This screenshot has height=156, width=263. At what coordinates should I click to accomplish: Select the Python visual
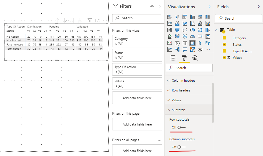(x=208, y=43)
